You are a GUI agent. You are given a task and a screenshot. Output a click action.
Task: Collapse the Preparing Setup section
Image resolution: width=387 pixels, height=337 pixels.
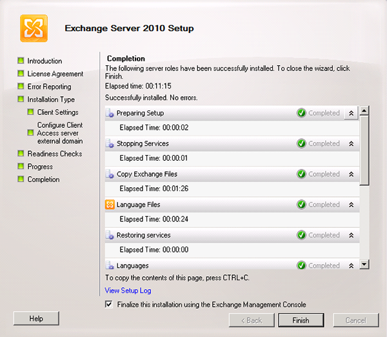[351, 113]
